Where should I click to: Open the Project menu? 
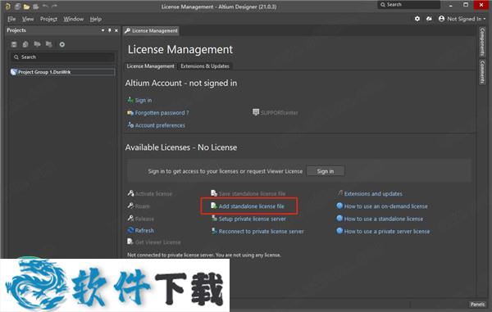click(48, 19)
